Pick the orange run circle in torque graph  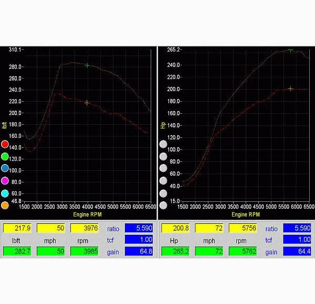(5, 205)
